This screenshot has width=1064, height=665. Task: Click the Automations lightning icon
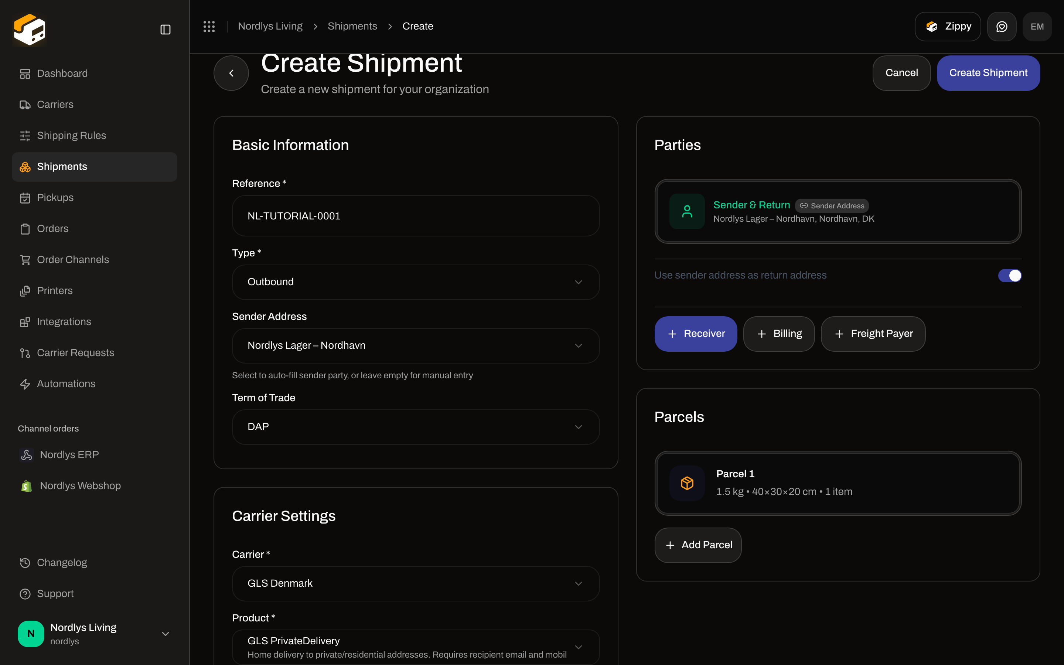point(25,384)
